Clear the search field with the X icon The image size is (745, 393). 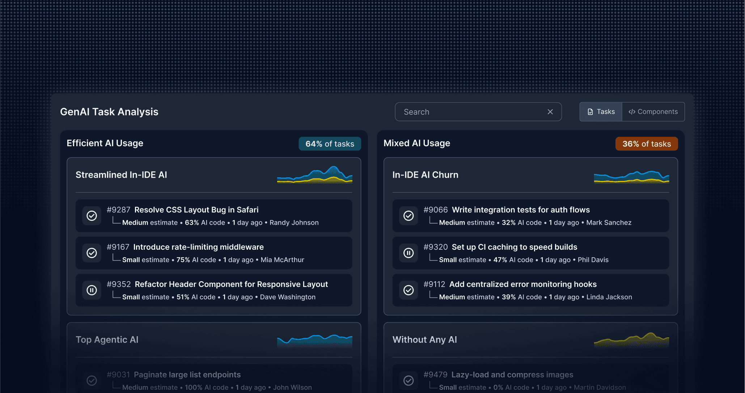pos(550,112)
